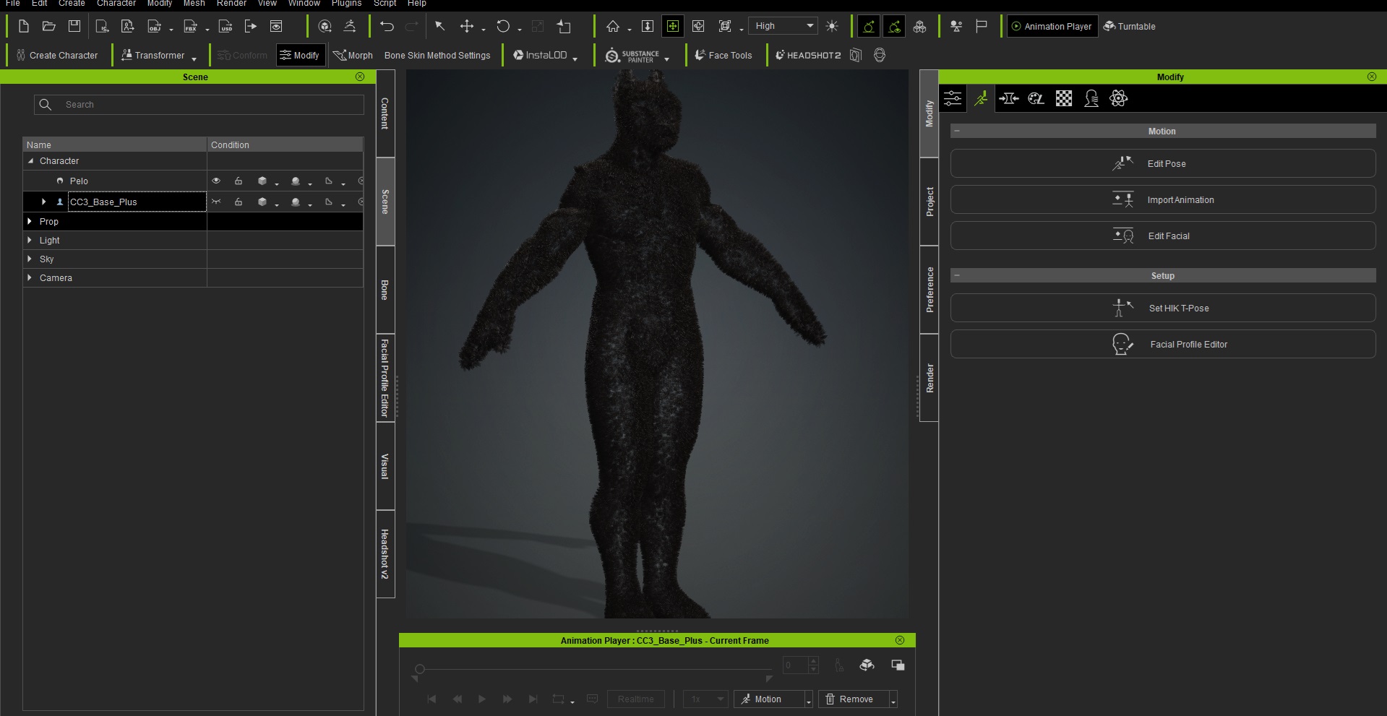Click the Home camera view icon

(x=613, y=27)
